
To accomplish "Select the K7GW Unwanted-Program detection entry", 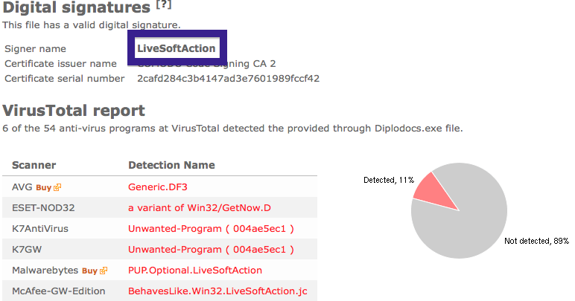I will point(211,250).
